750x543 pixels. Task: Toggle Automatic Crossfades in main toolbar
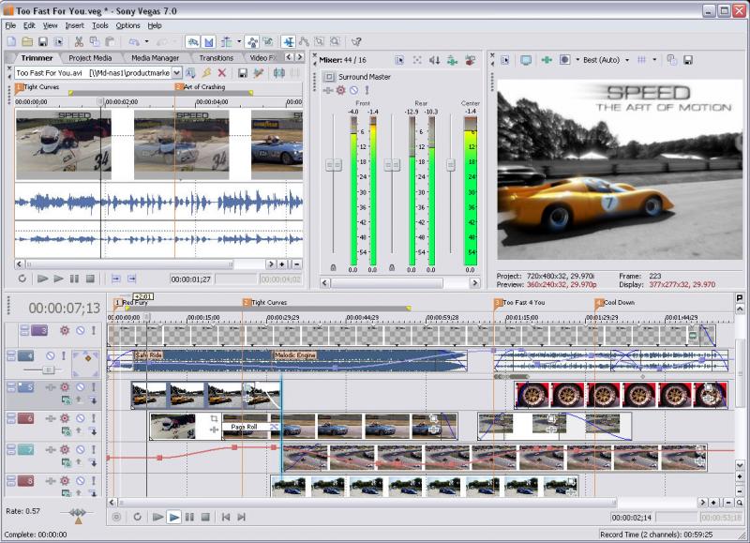[209, 42]
